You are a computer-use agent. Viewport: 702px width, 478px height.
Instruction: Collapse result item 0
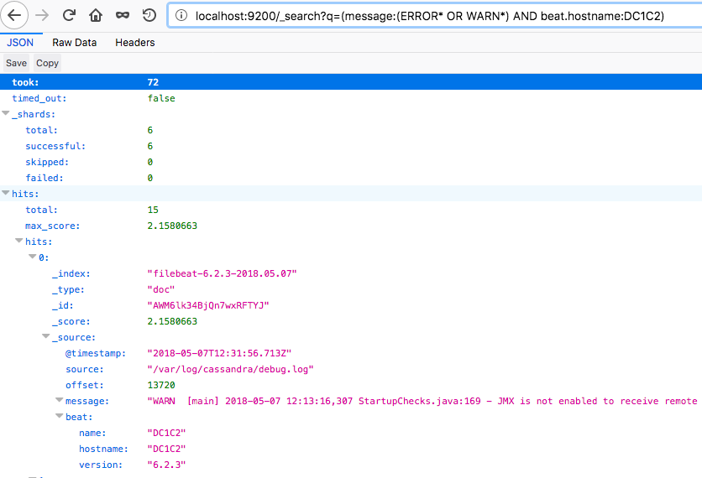pos(33,257)
